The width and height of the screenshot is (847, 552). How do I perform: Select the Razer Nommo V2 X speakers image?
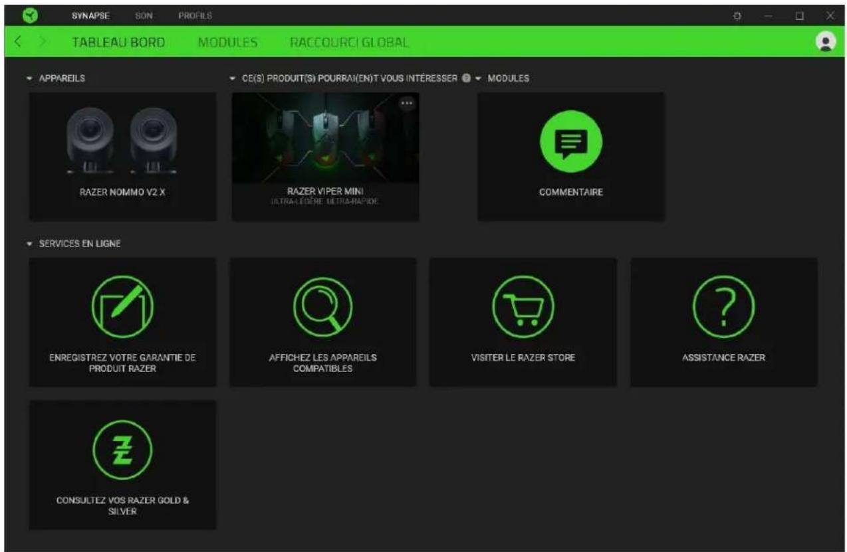coord(122,141)
